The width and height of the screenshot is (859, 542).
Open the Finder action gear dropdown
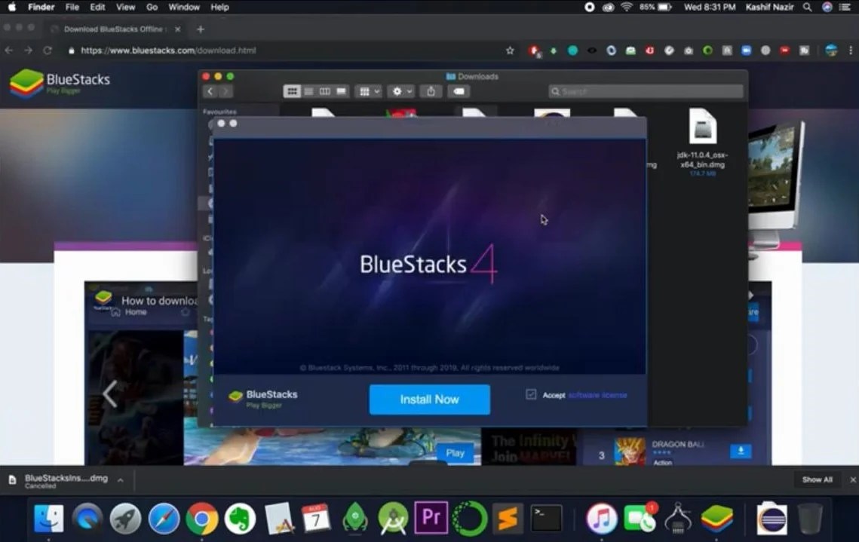(x=401, y=91)
